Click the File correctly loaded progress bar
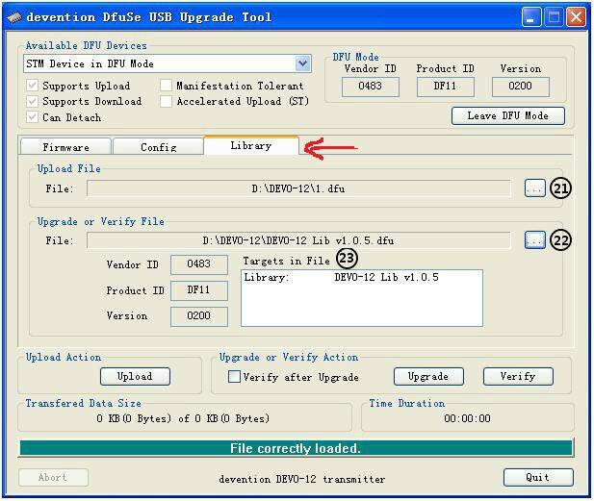Image resolution: width=594 pixels, height=501 pixels. coord(296,448)
